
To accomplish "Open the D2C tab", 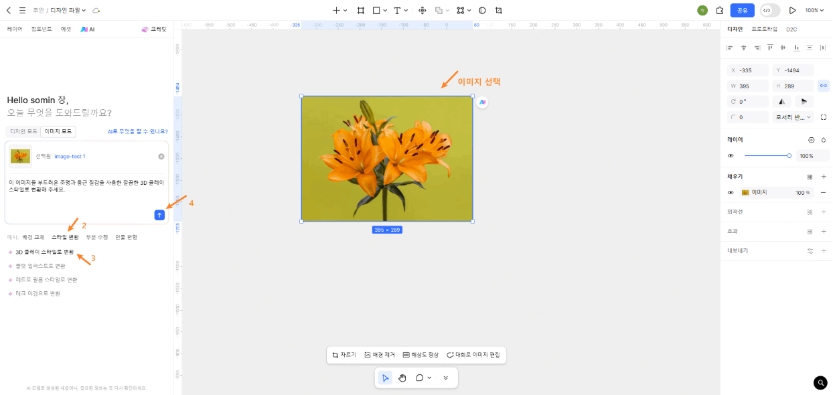I will pos(791,29).
